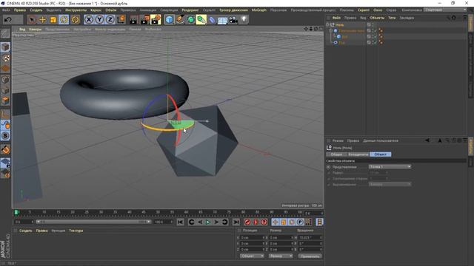Viewport: 474px width, 266px height.
Task: Select the Live Selection cursor tool
Action: 31,20
